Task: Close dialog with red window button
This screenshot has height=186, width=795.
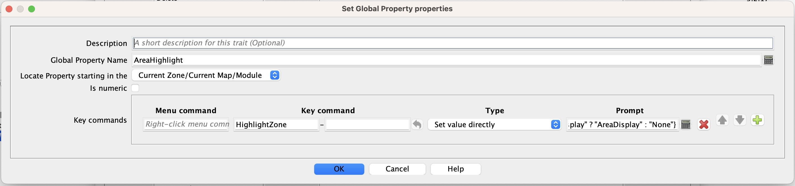Action: pyautogui.click(x=9, y=9)
